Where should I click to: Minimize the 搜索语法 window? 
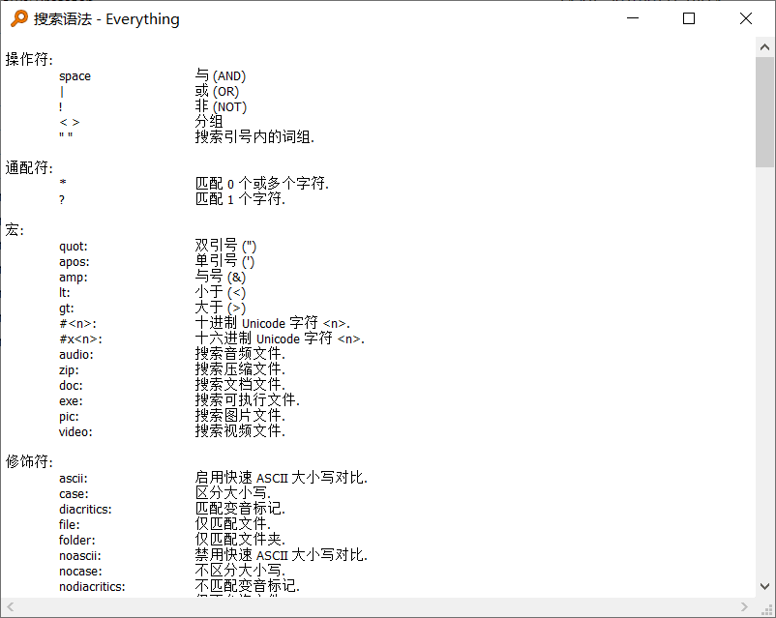click(x=633, y=18)
